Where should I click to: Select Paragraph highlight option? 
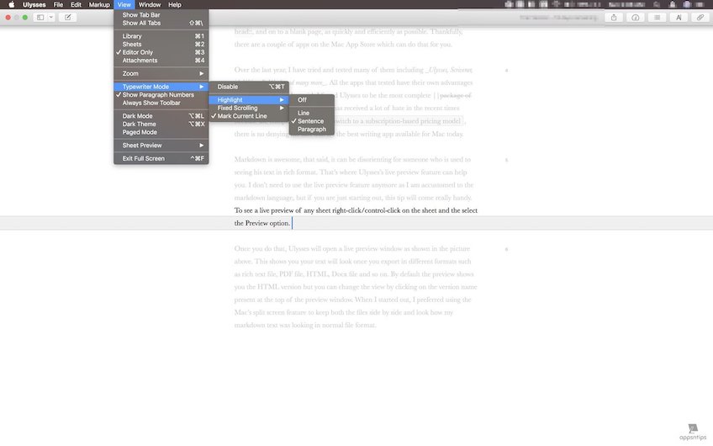coord(311,130)
